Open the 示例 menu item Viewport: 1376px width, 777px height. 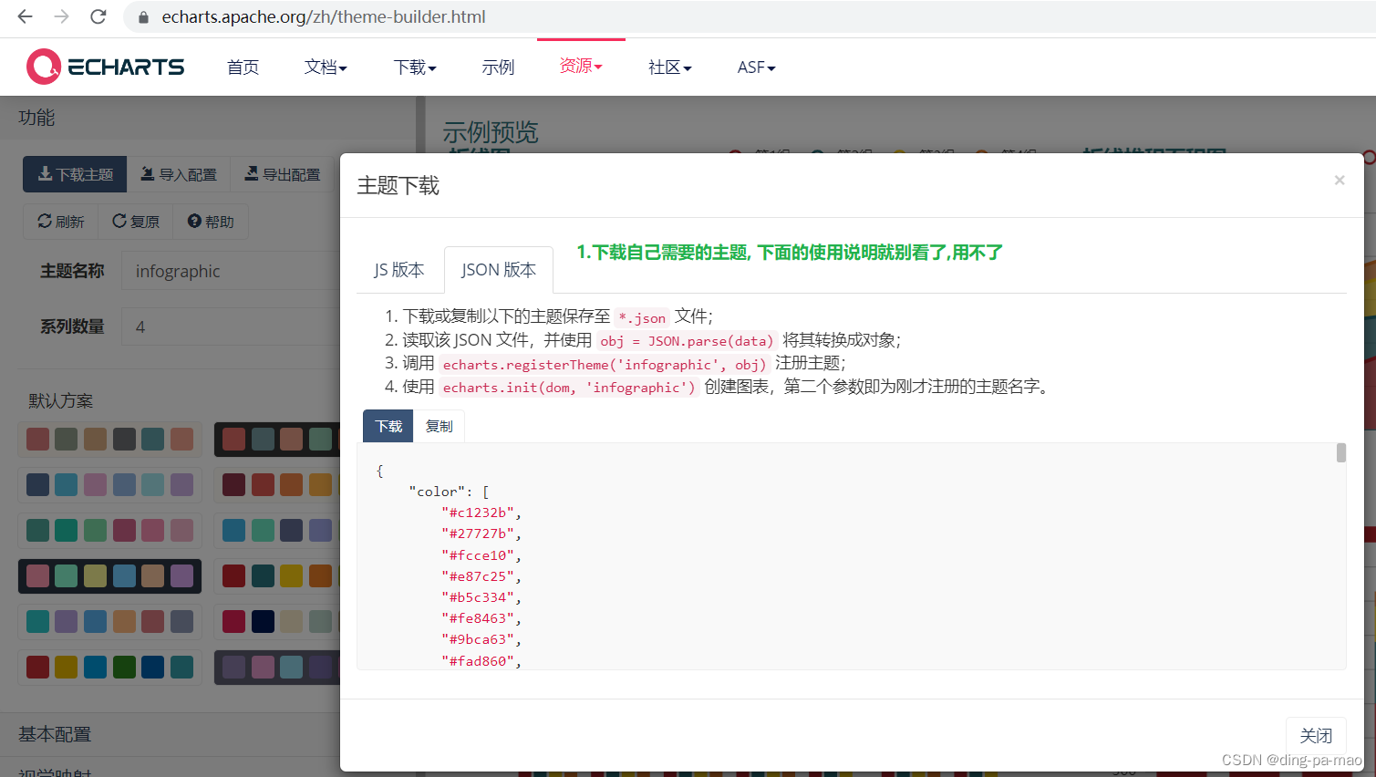[x=498, y=66]
